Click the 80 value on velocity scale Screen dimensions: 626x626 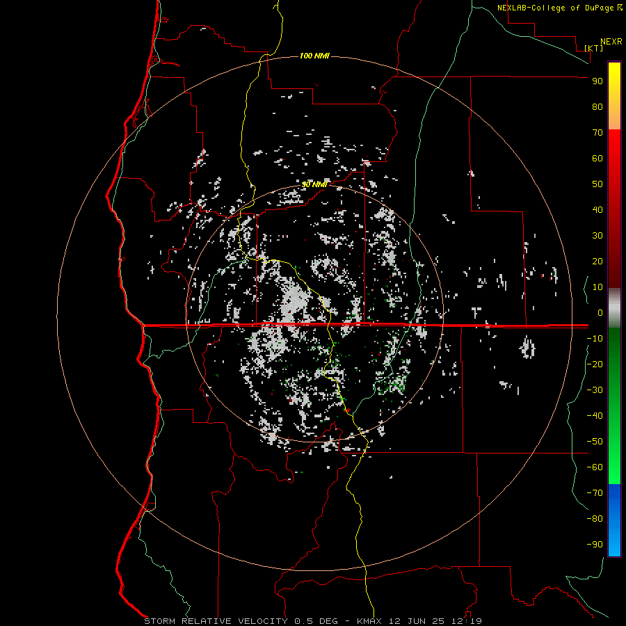tap(597, 106)
